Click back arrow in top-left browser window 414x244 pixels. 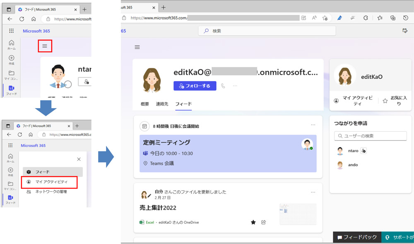(10, 19)
